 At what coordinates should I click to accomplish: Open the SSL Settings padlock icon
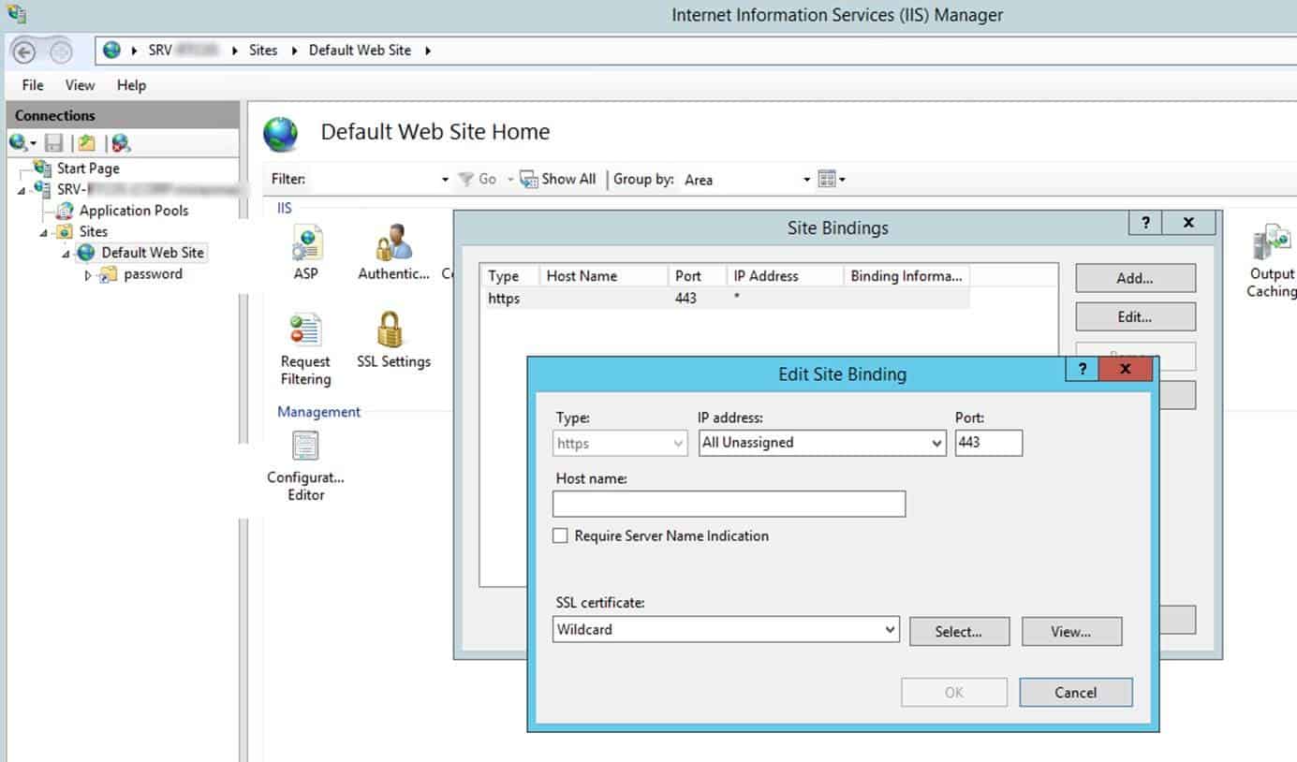pos(391,330)
